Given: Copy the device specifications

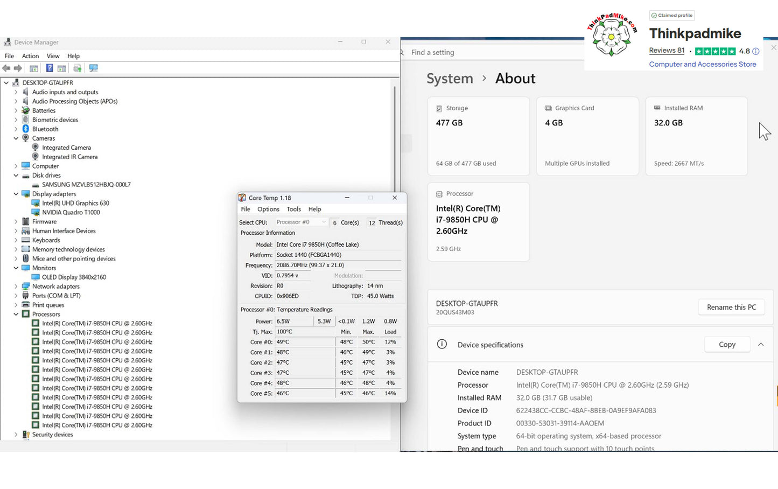Looking at the screenshot, I should pos(727,345).
